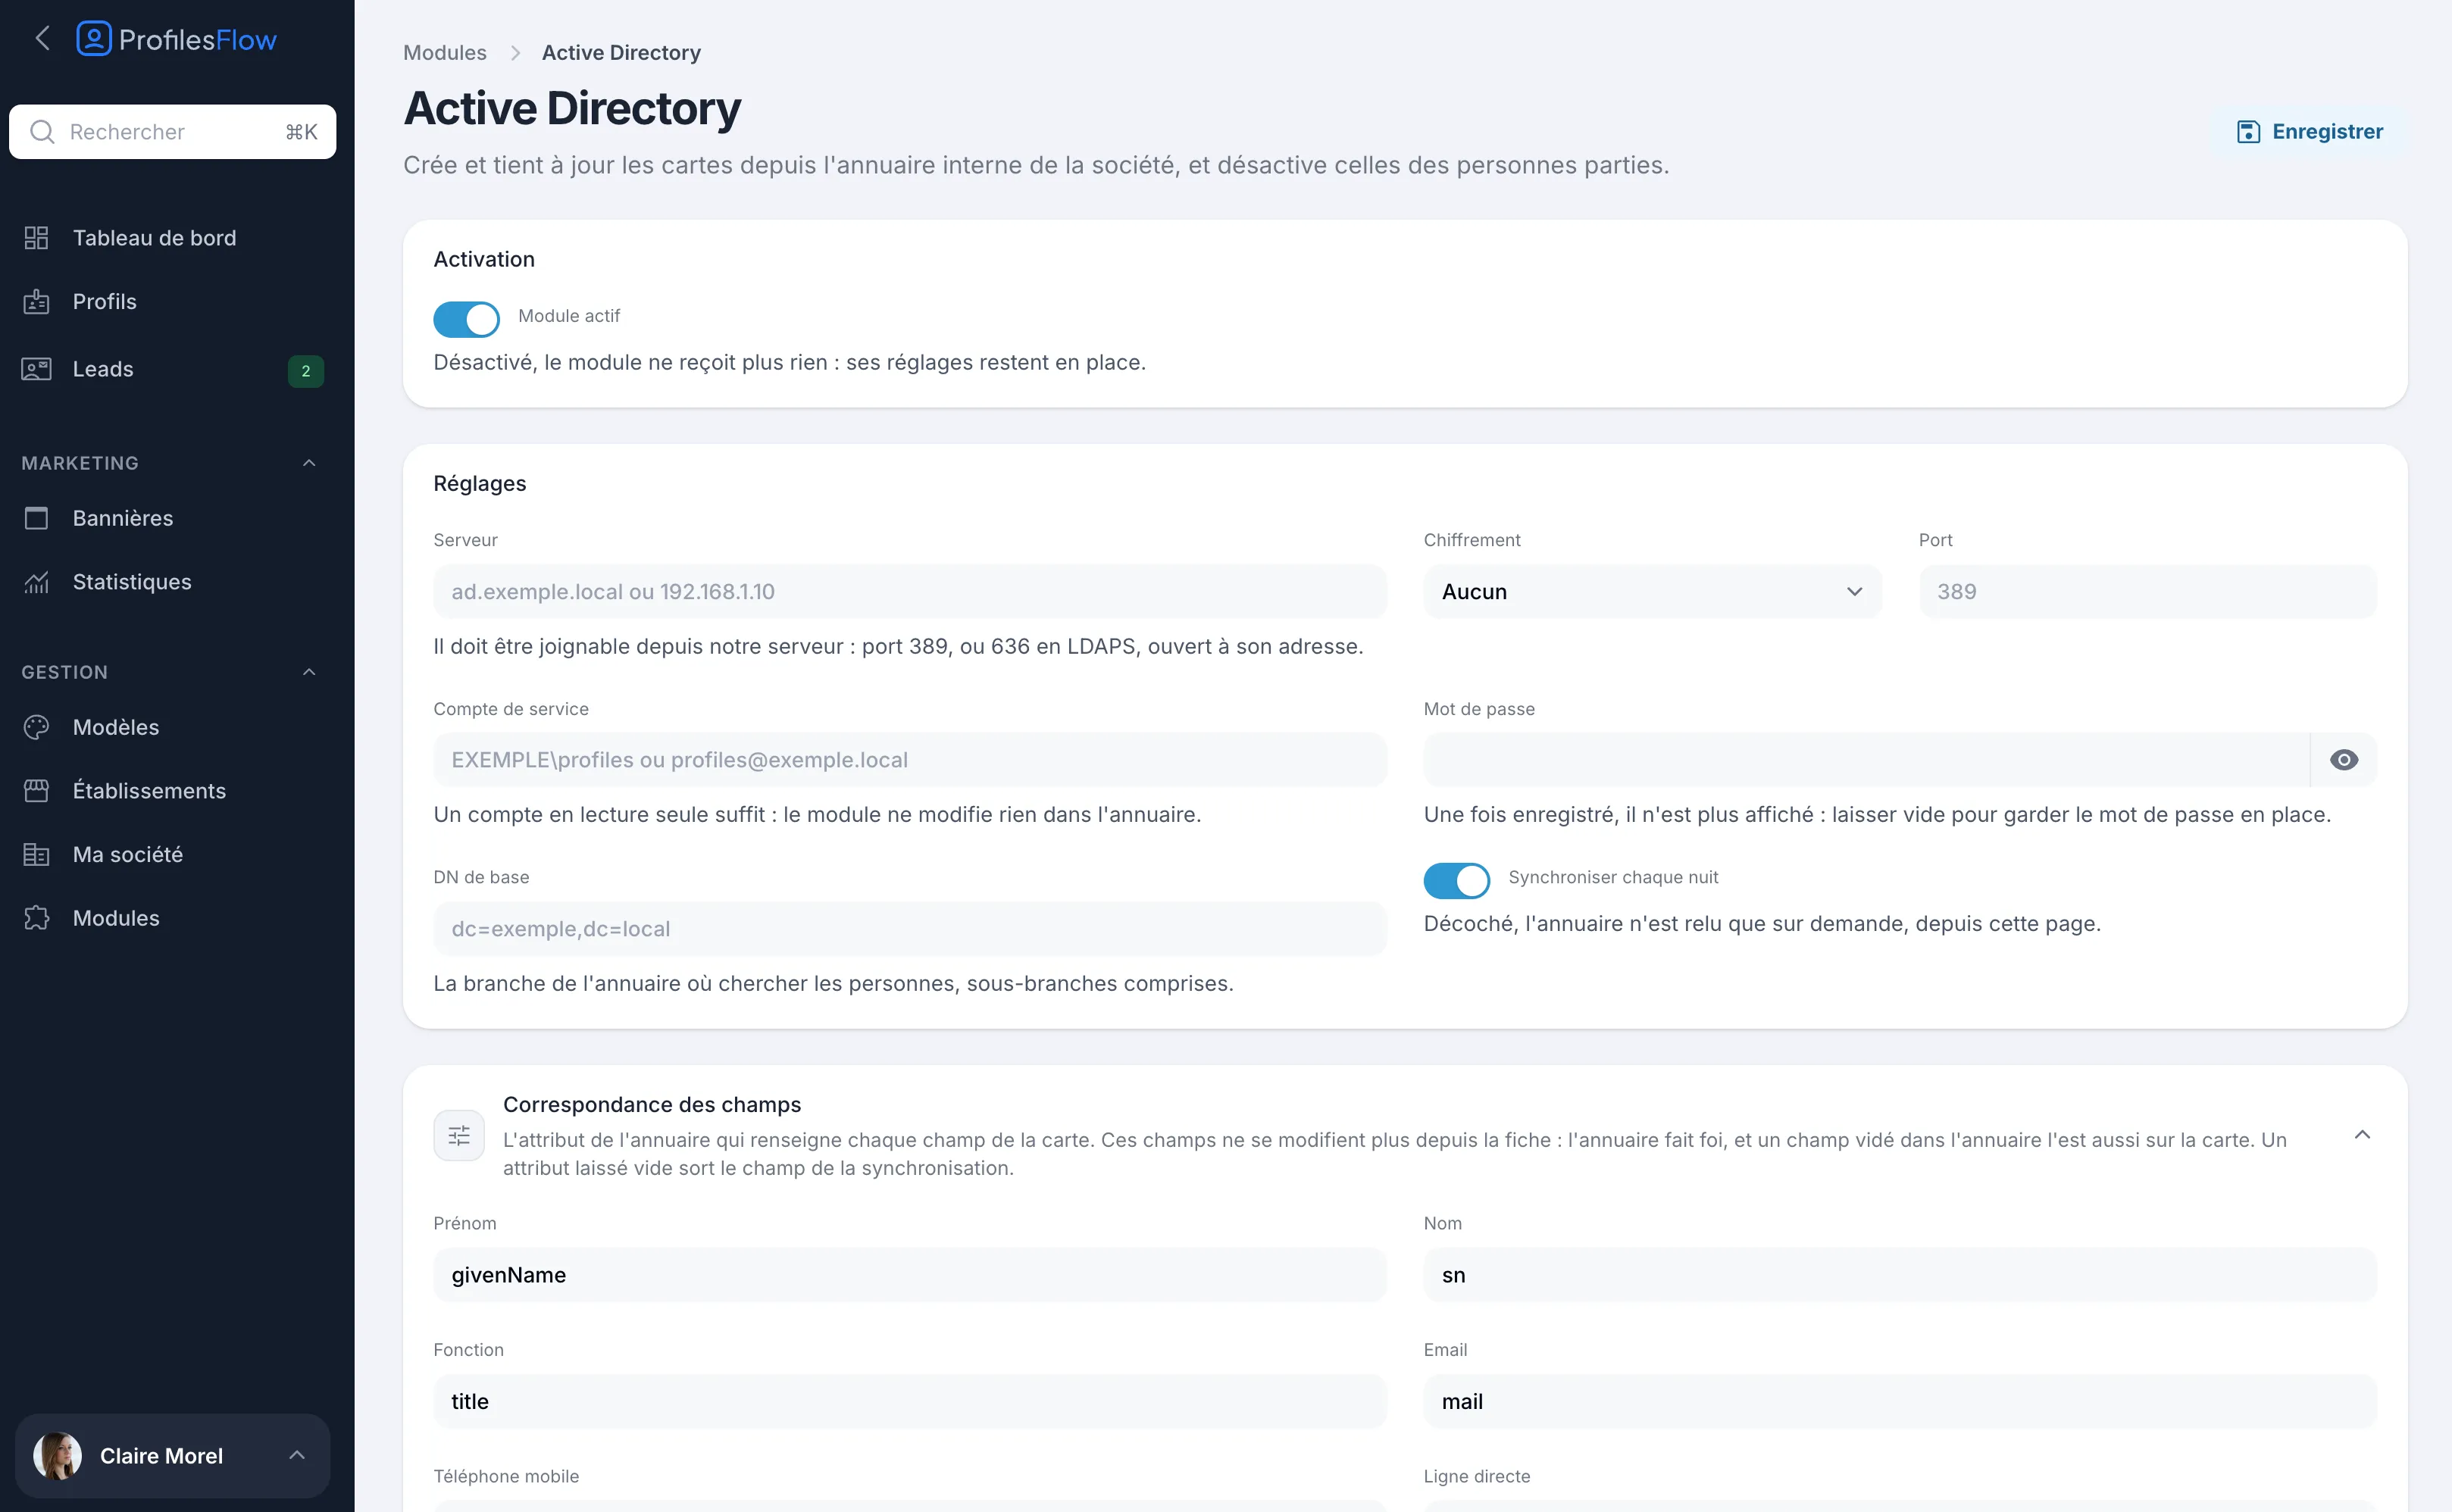
Task: Click the Fonction field containing title
Action: (910, 1401)
